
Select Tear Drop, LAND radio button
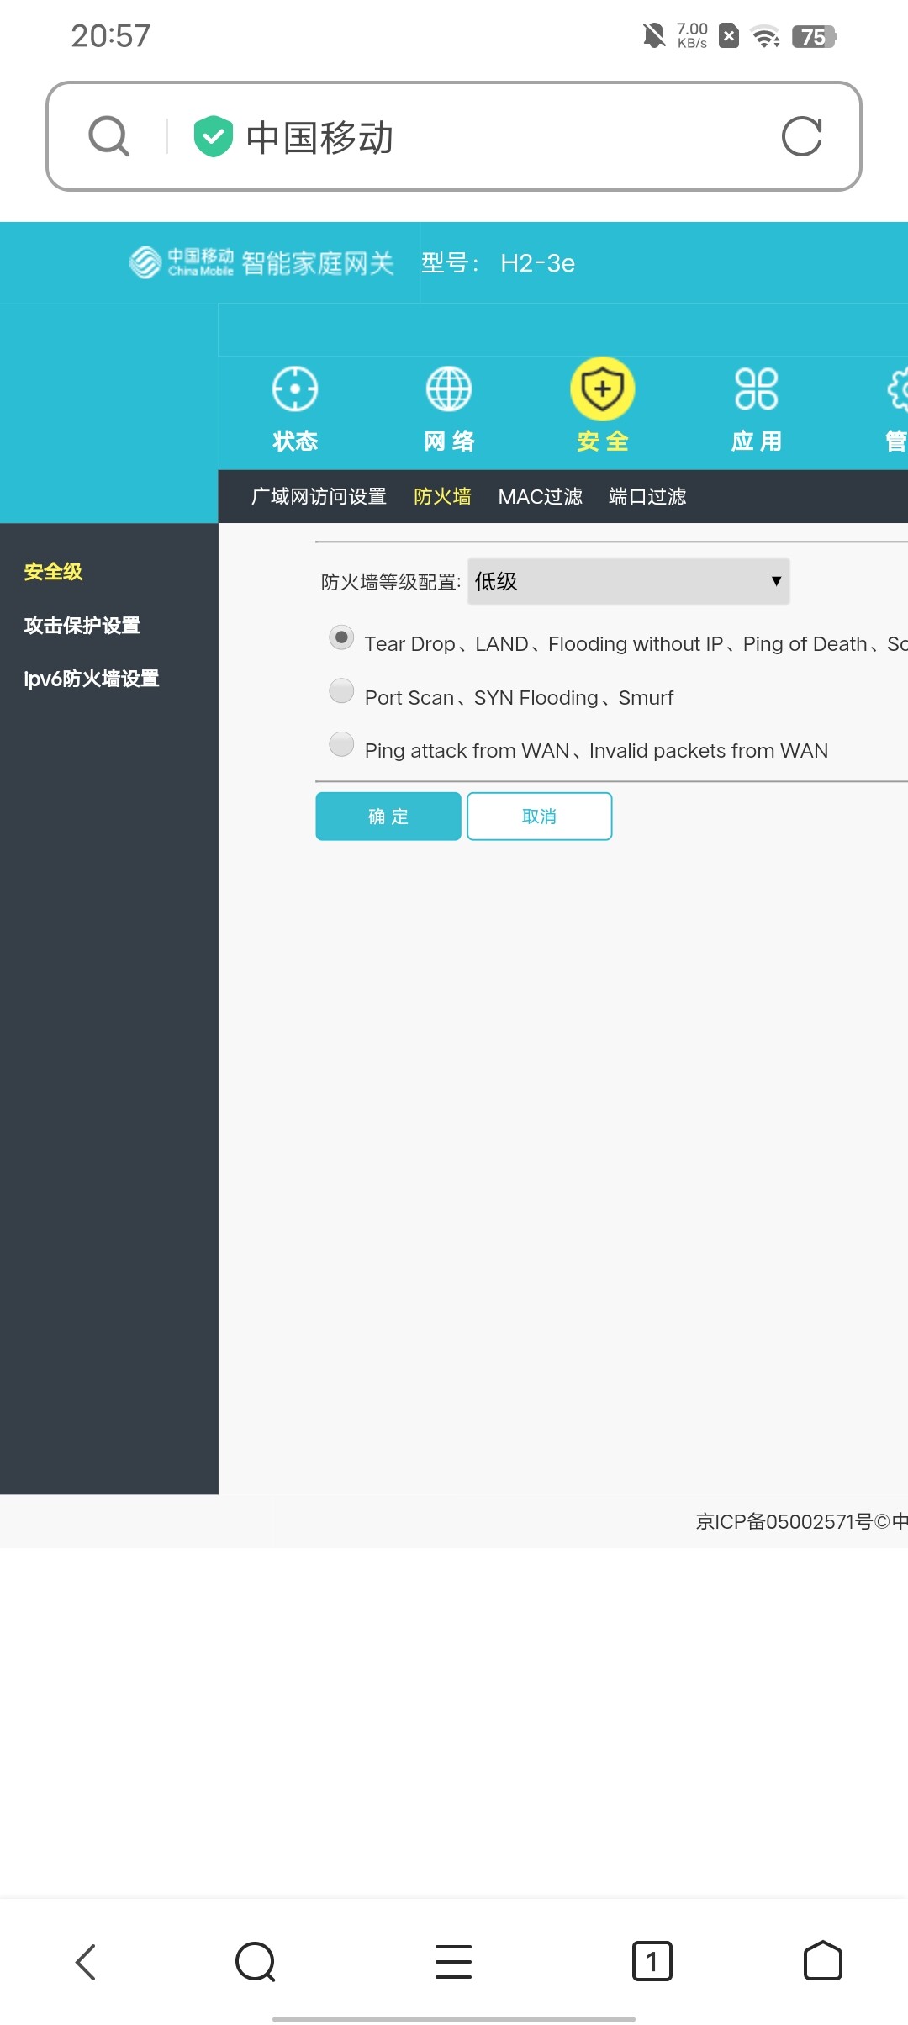[341, 637]
